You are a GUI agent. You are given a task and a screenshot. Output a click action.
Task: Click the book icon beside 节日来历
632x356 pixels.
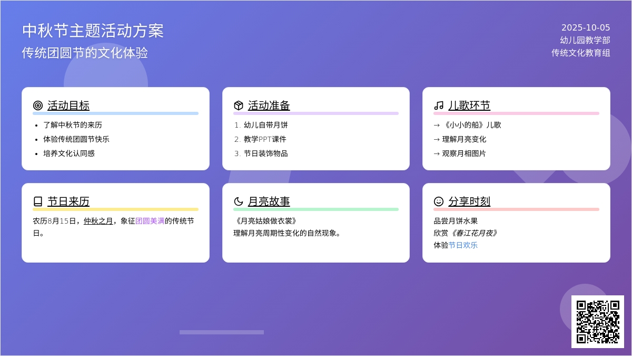(x=38, y=201)
